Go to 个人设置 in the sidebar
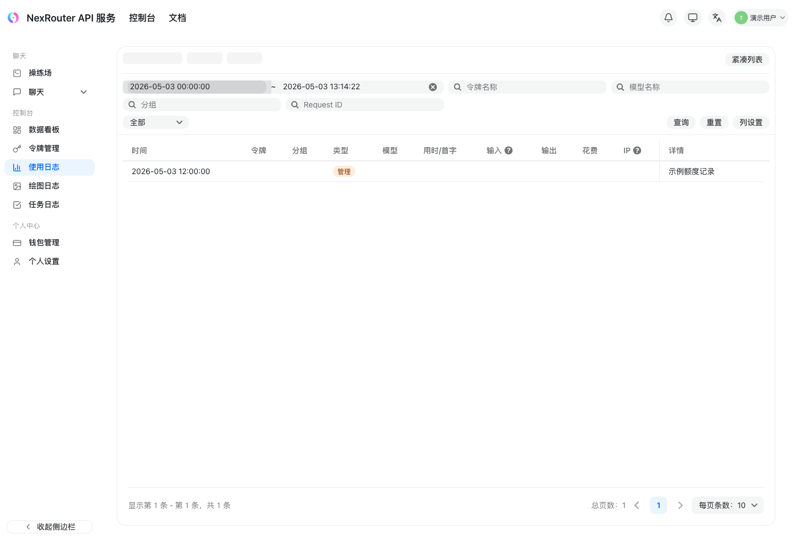Screen dimensions: 793x540 click(50, 261)
